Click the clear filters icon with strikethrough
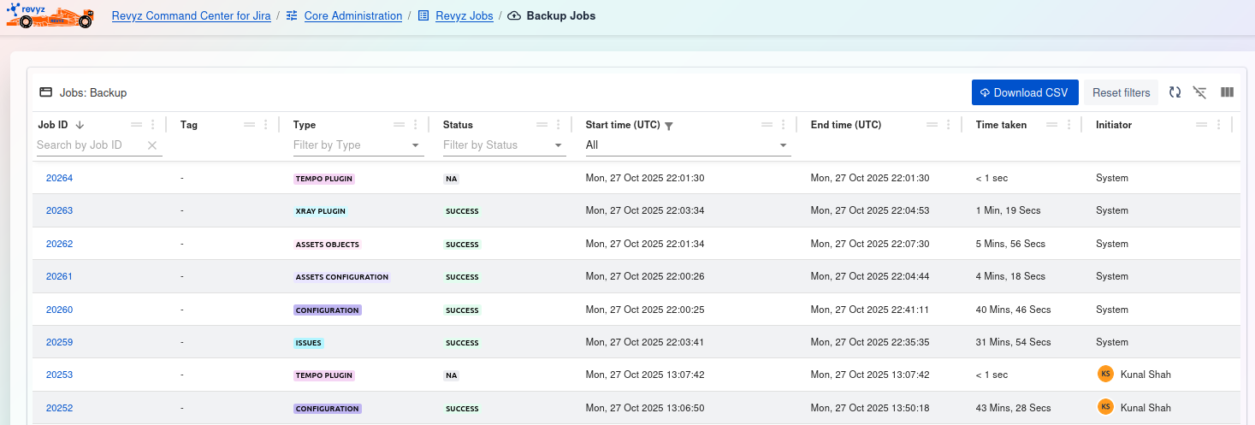This screenshot has height=425, width=1255. coord(1200,92)
